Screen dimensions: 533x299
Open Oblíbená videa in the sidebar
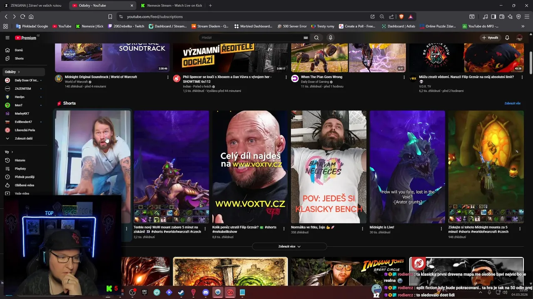(24, 185)
